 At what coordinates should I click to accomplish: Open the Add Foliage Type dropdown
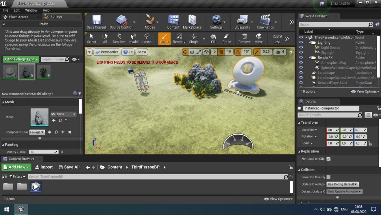point(21,59)
